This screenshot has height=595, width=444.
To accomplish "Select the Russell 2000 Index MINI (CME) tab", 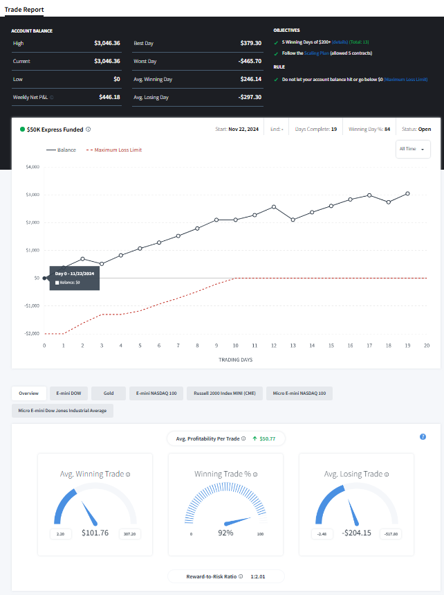I will tap(225, 393).
